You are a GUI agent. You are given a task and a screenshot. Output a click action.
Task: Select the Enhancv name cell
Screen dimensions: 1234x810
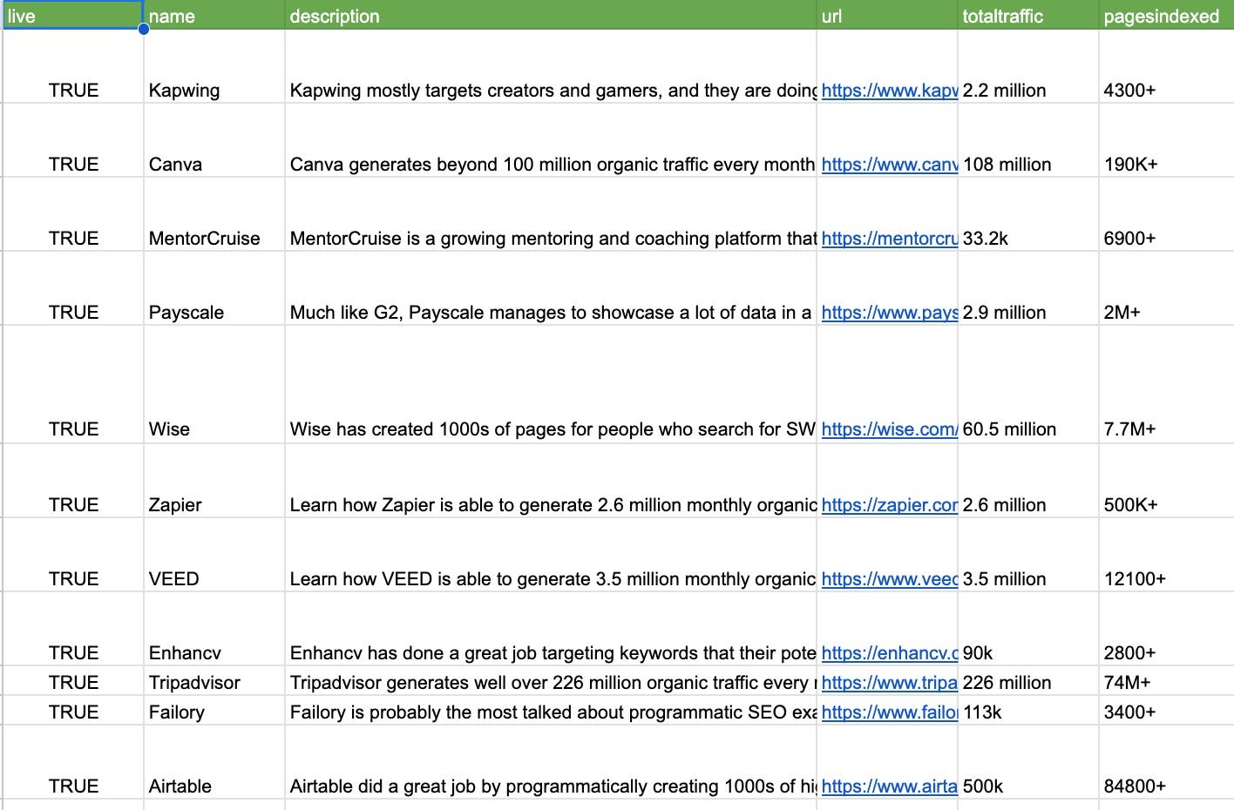coord(214,629)
